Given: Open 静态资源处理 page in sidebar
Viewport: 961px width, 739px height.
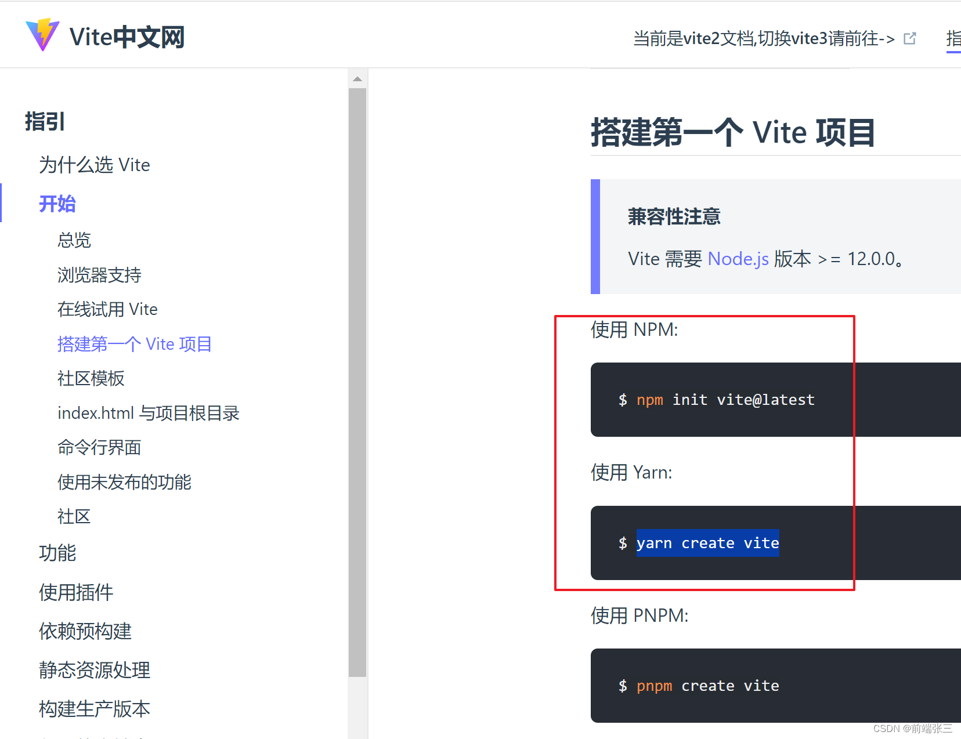Looking at the screenshot, I should click(95, 670).
